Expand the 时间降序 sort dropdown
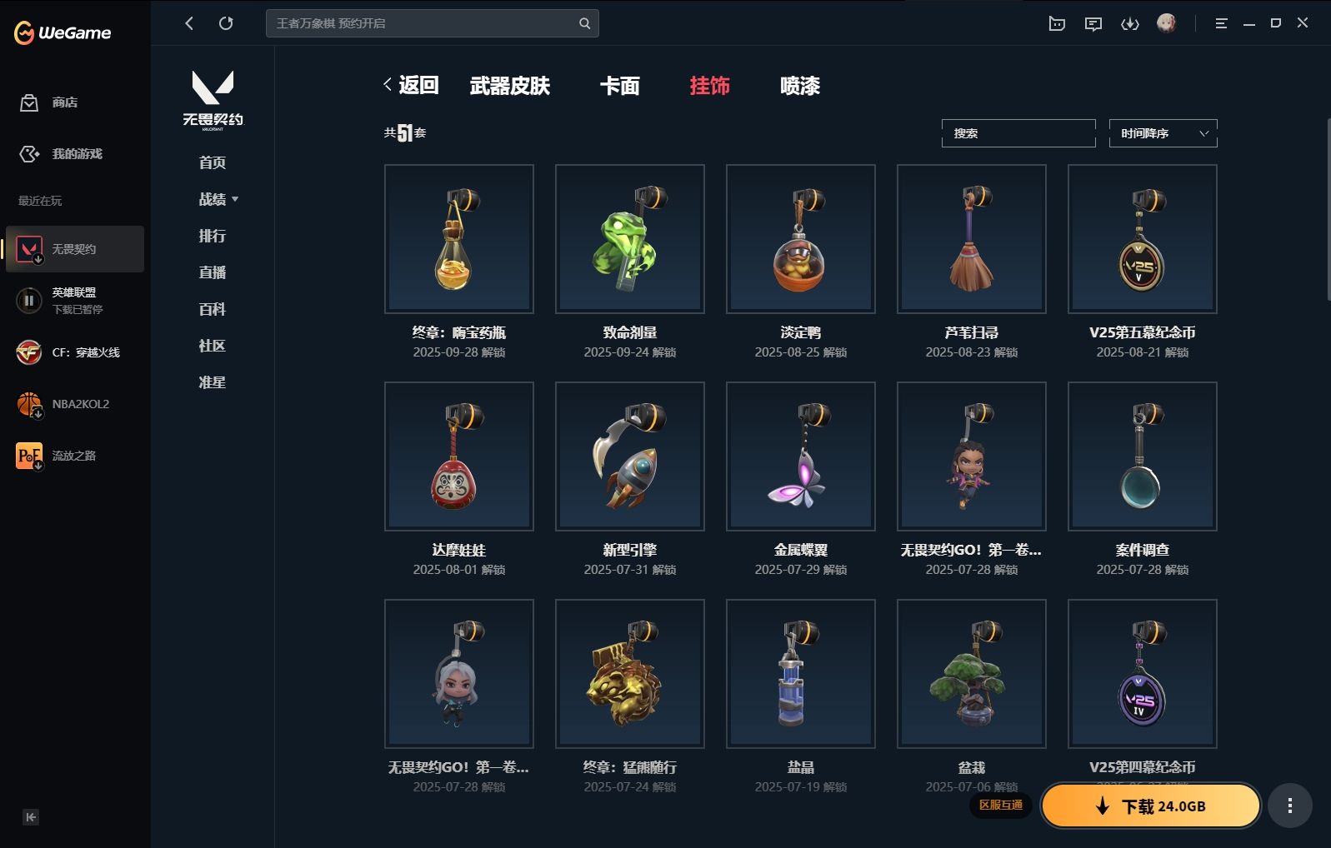Viewport: 1331px width, 848px height. click(x=1163, y=133)
